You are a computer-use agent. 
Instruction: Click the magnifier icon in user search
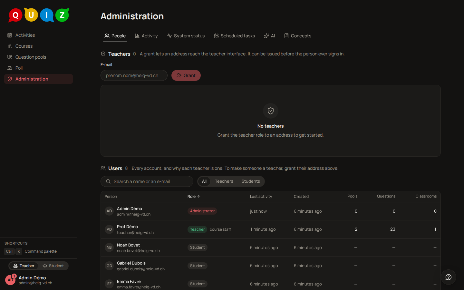108,181
